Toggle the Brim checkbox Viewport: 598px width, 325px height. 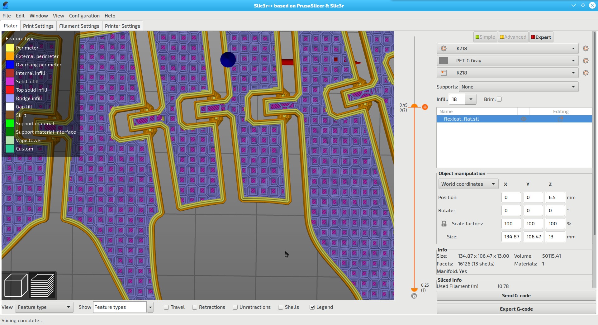[499, 99]
